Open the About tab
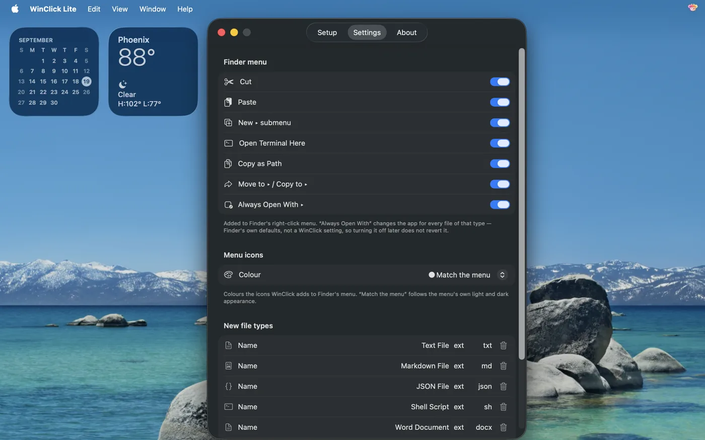705x440 pixels. [x=407, y=32]
